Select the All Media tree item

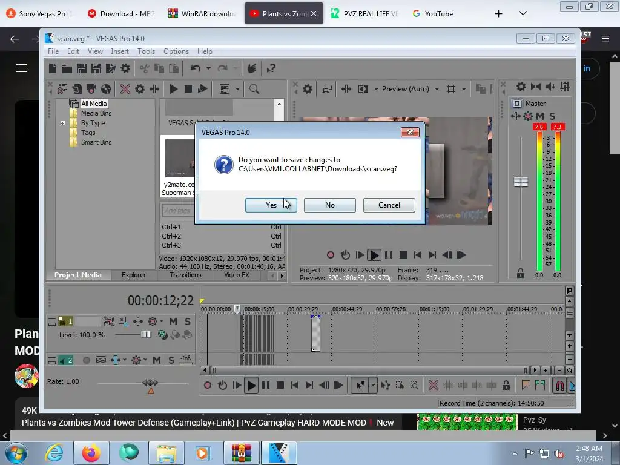coord(94,103)
